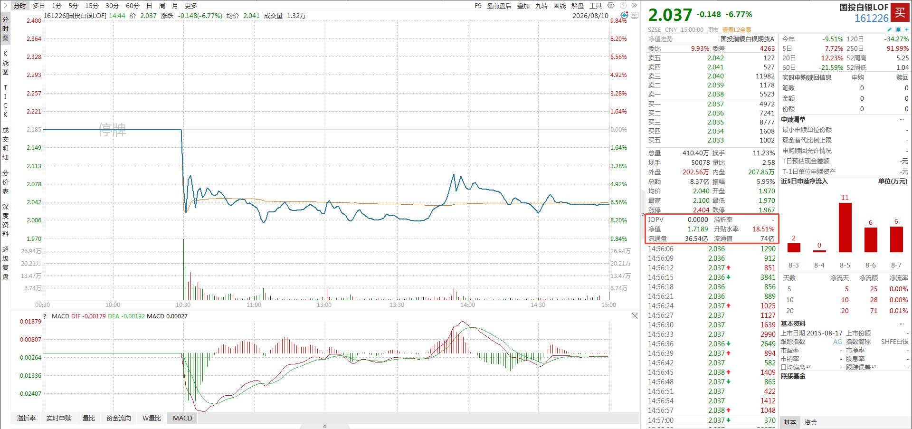The width and height of the screenshot is (912, 429).
Task: Click the WP icon above the chart
Action: point(635,15)
